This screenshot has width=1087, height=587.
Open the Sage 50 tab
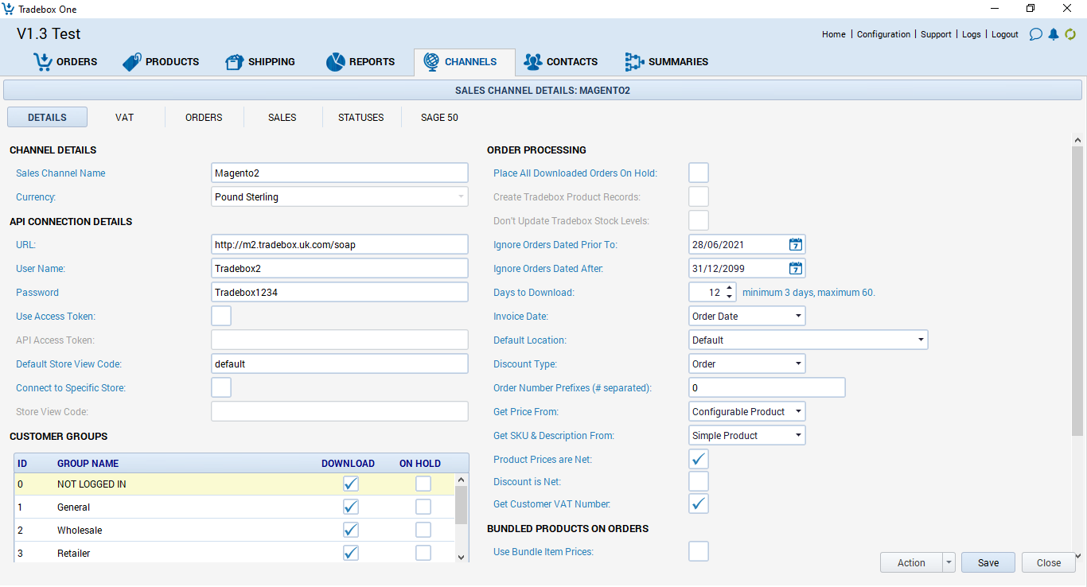[x=438, y=117]
